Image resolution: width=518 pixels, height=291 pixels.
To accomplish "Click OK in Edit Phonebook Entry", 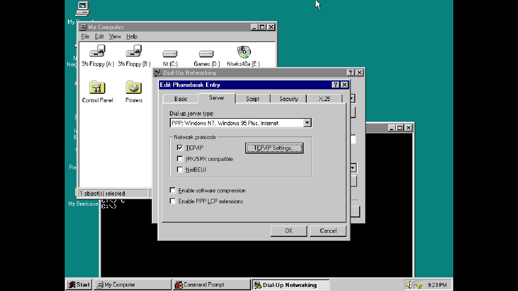I will click(289, 231).
